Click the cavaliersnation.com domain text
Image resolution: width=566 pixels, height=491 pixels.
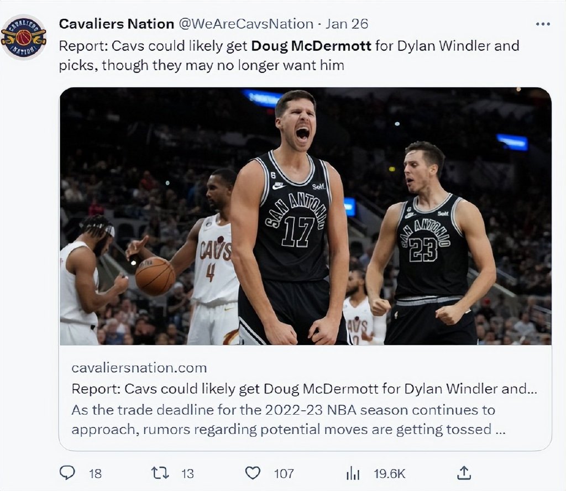(x=139, y=368)
